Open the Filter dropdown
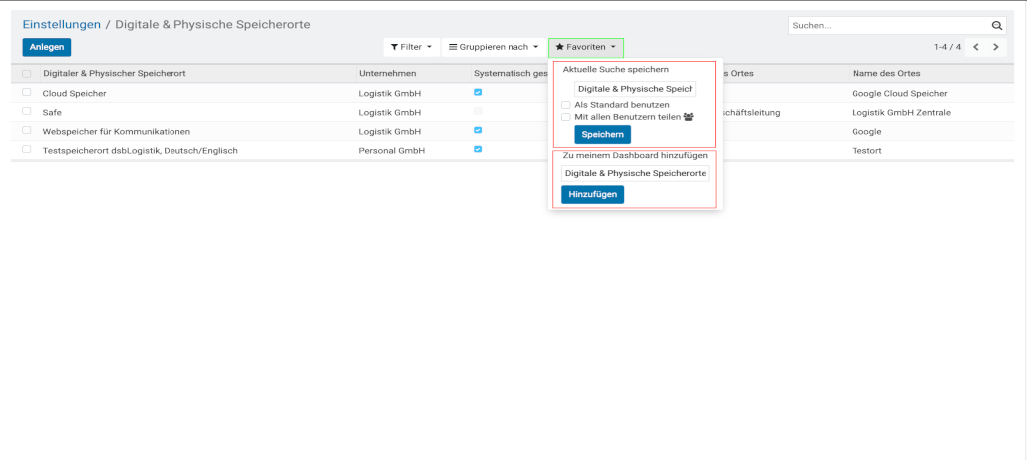Viewport: 1027px width, 460px height. point(411,47)
